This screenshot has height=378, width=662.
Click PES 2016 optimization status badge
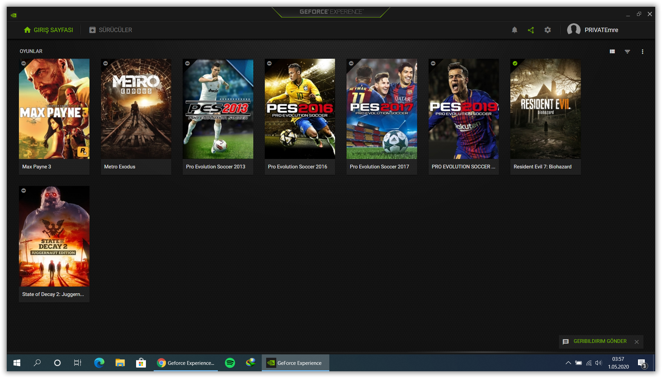(269, 63)
